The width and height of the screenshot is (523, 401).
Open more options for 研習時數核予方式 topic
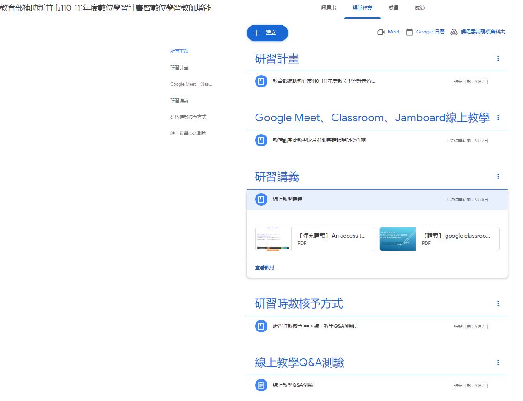[498, 303]
